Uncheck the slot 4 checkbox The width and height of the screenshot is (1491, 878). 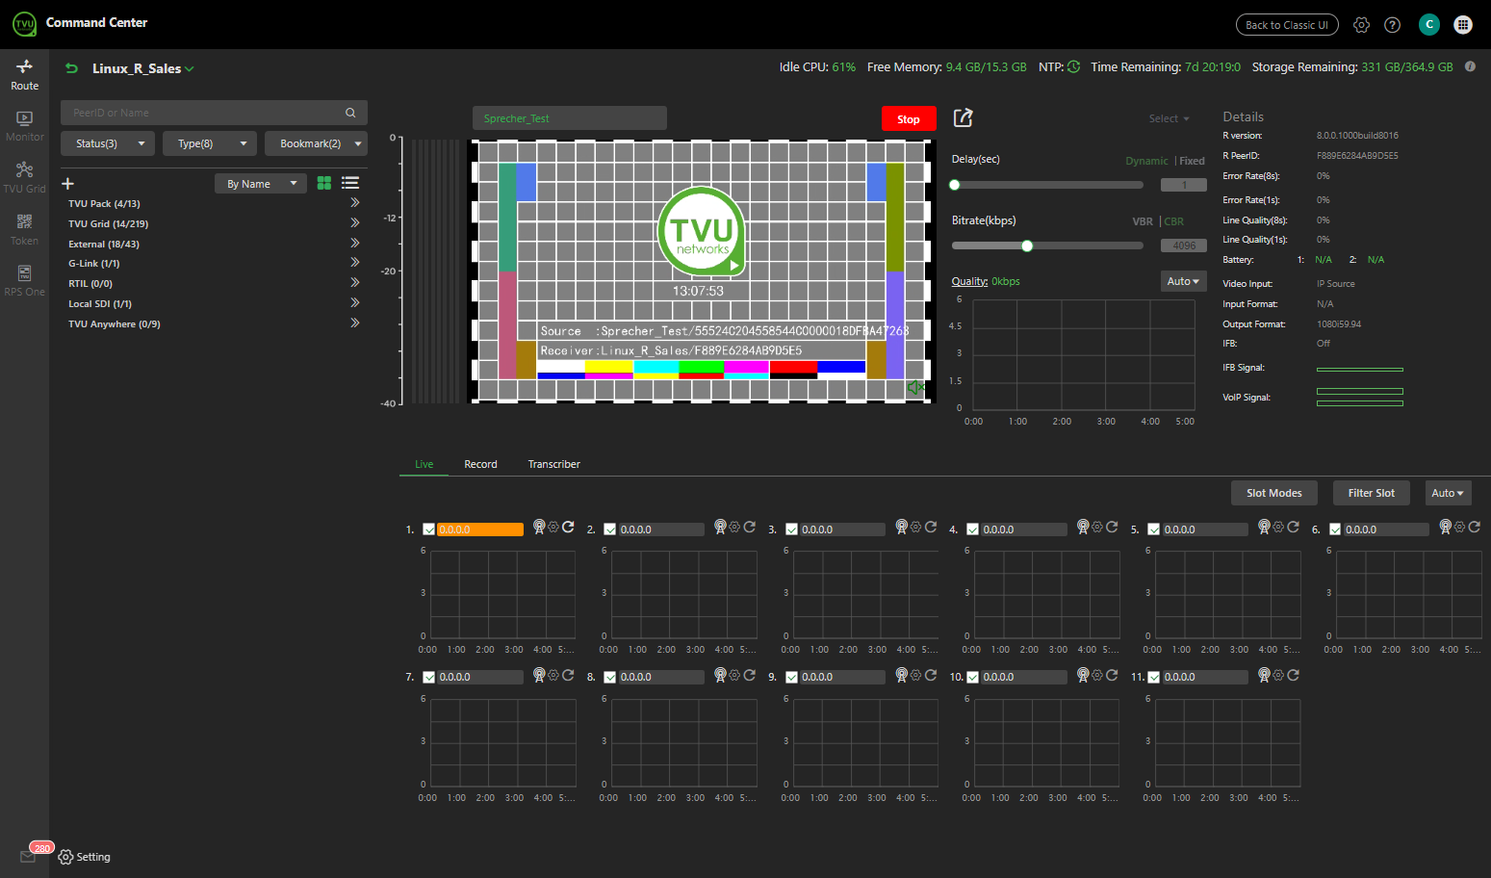pyautogui.click(x=973, y=529)
